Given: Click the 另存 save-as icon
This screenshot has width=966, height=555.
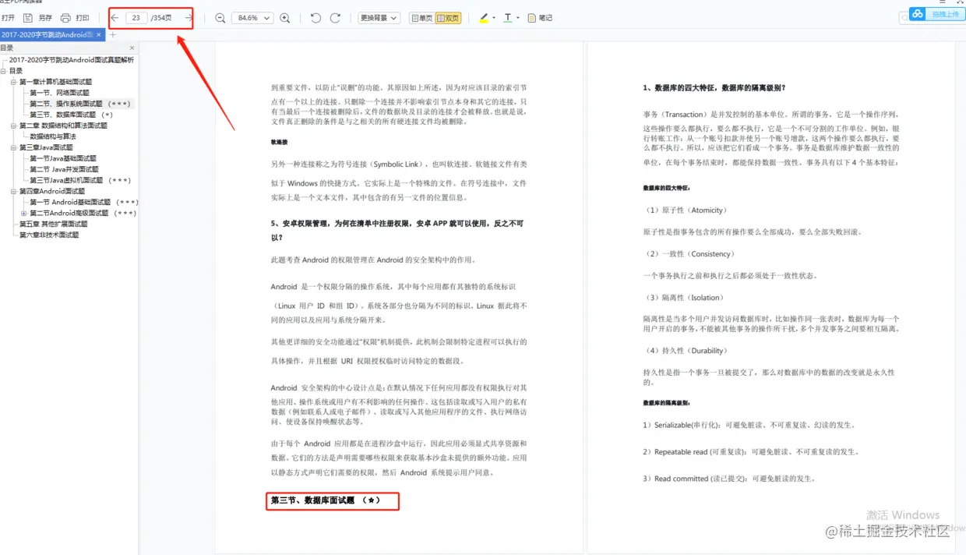Looking at the screenshot, I should tap(28, 18).
